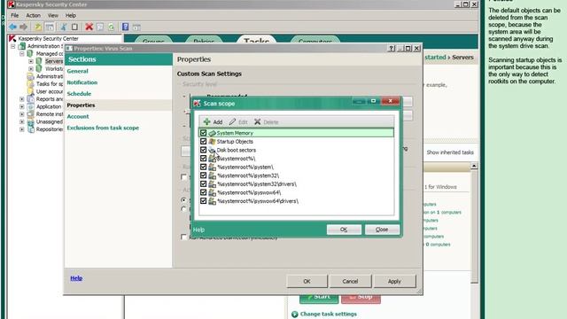This screenshot has height=319, width=567.
Task: Click the blue question mark Help toolbar icon
Action: (x=125, y=27)
